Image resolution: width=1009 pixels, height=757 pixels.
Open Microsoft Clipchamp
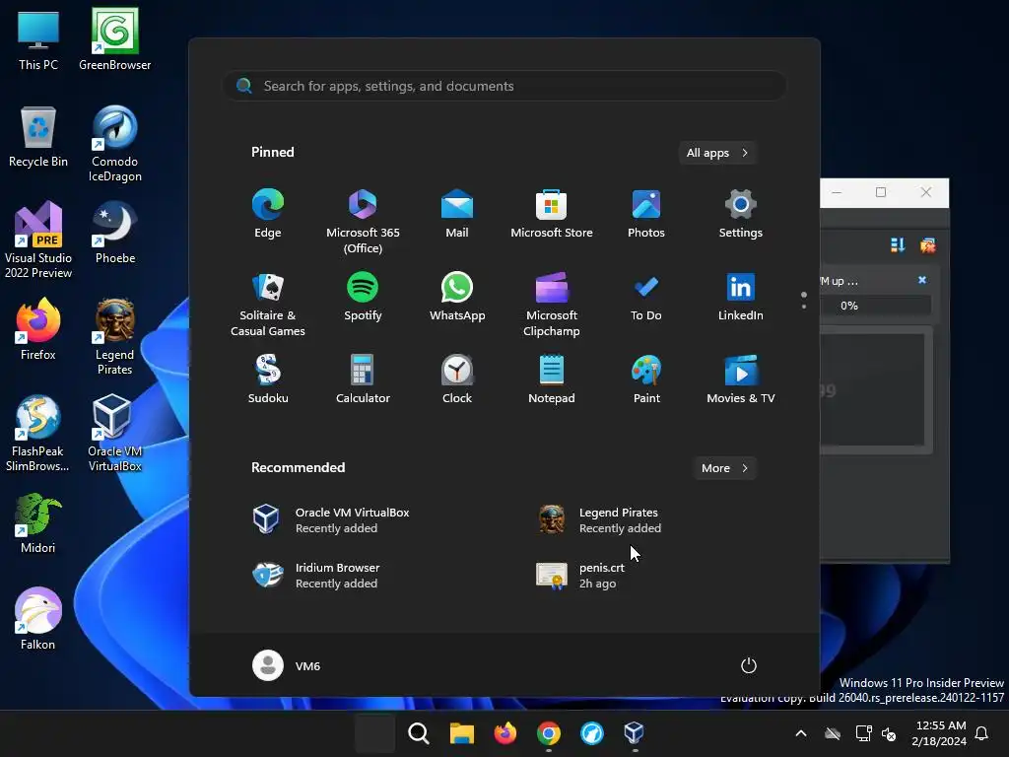coord(552,304)
